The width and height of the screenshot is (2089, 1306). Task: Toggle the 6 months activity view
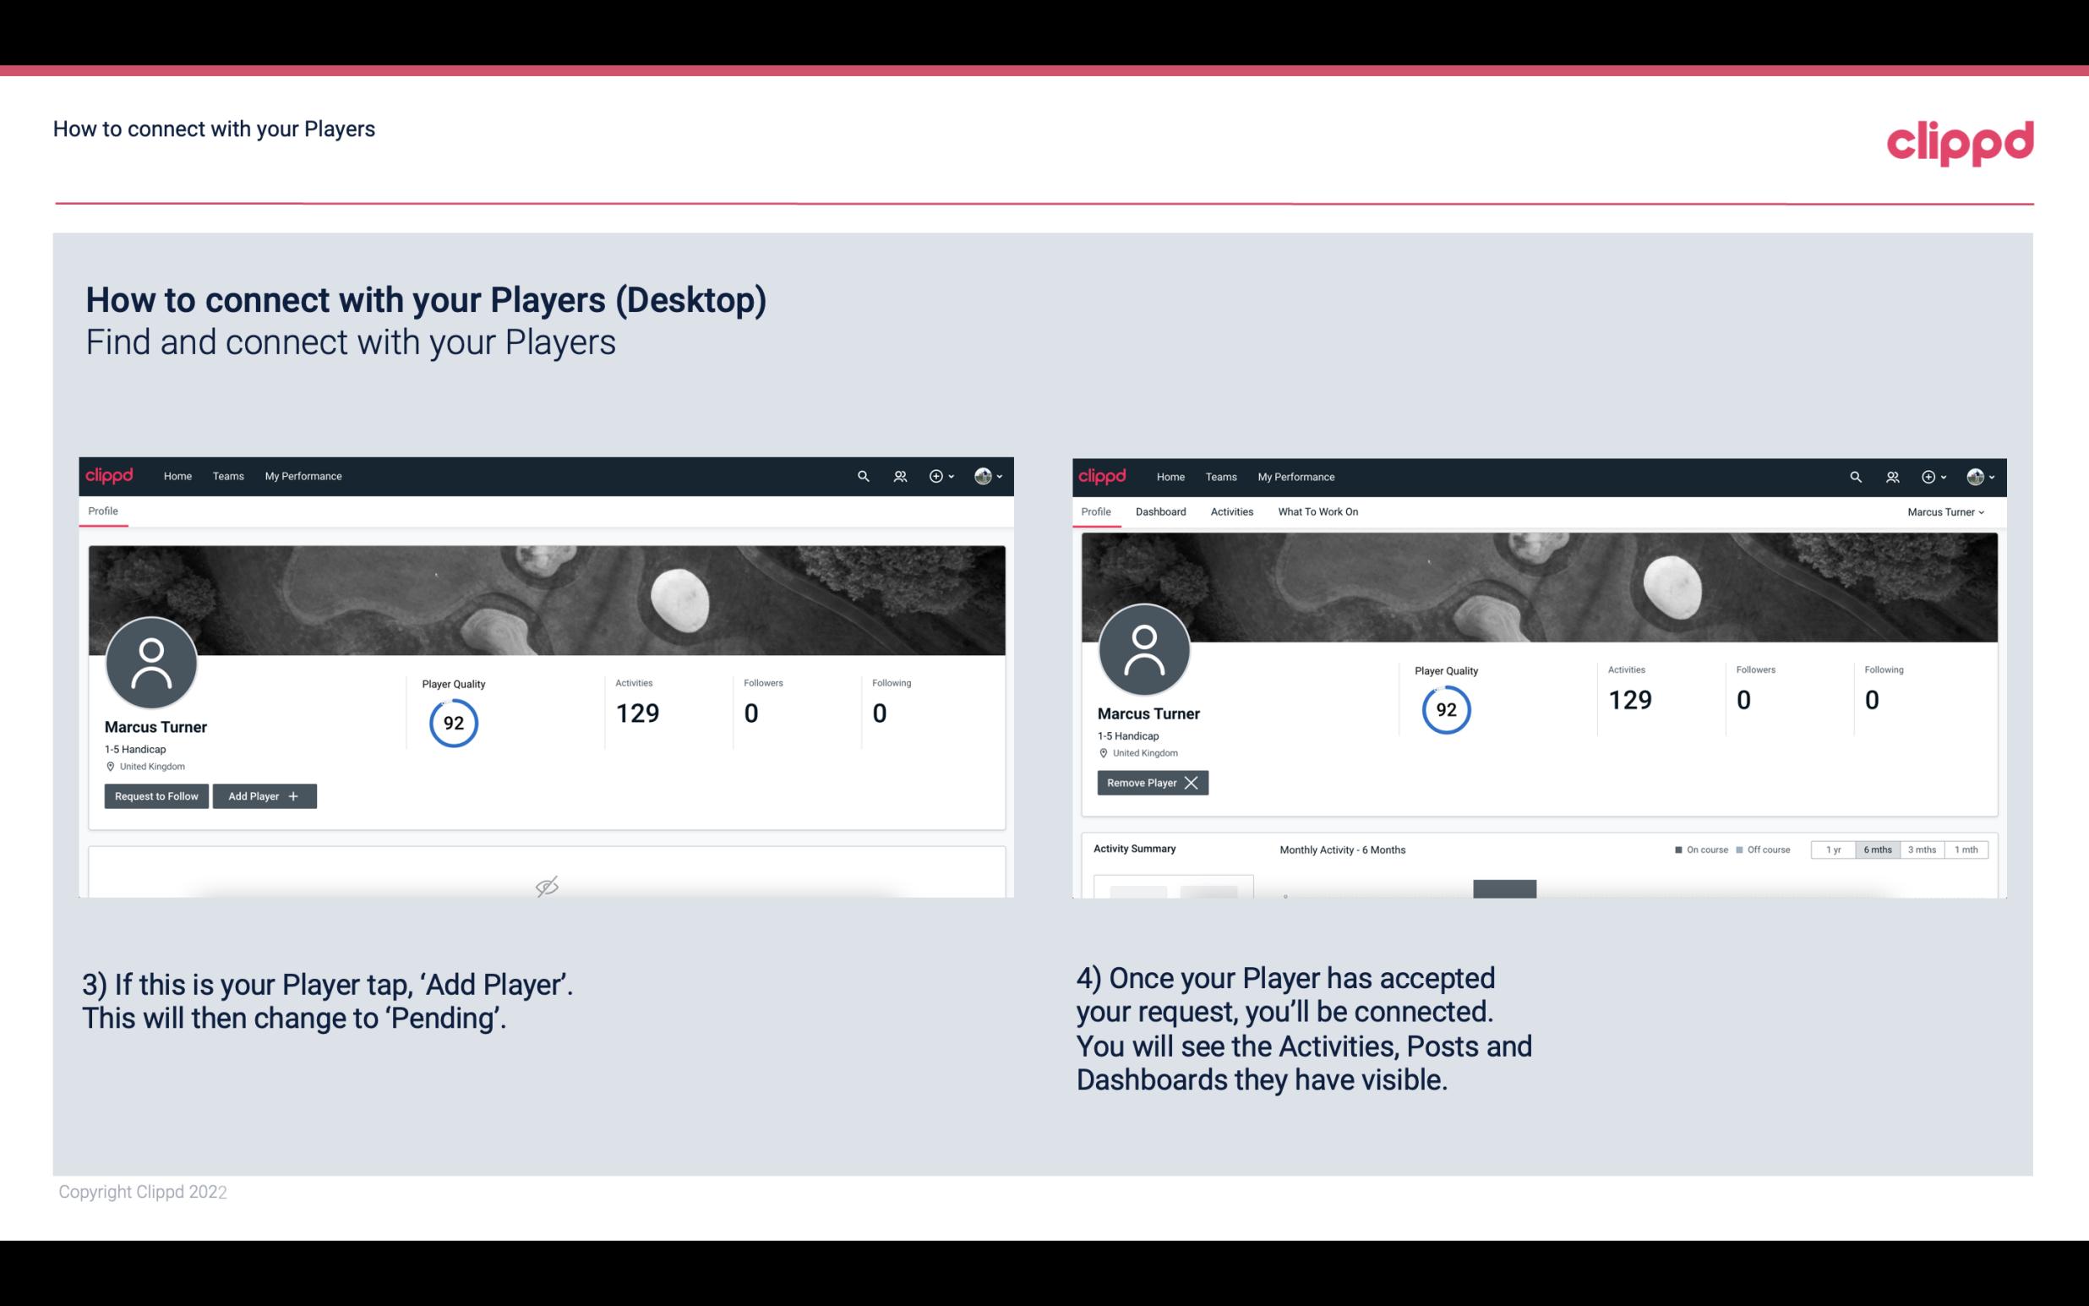coord(1877,849)
